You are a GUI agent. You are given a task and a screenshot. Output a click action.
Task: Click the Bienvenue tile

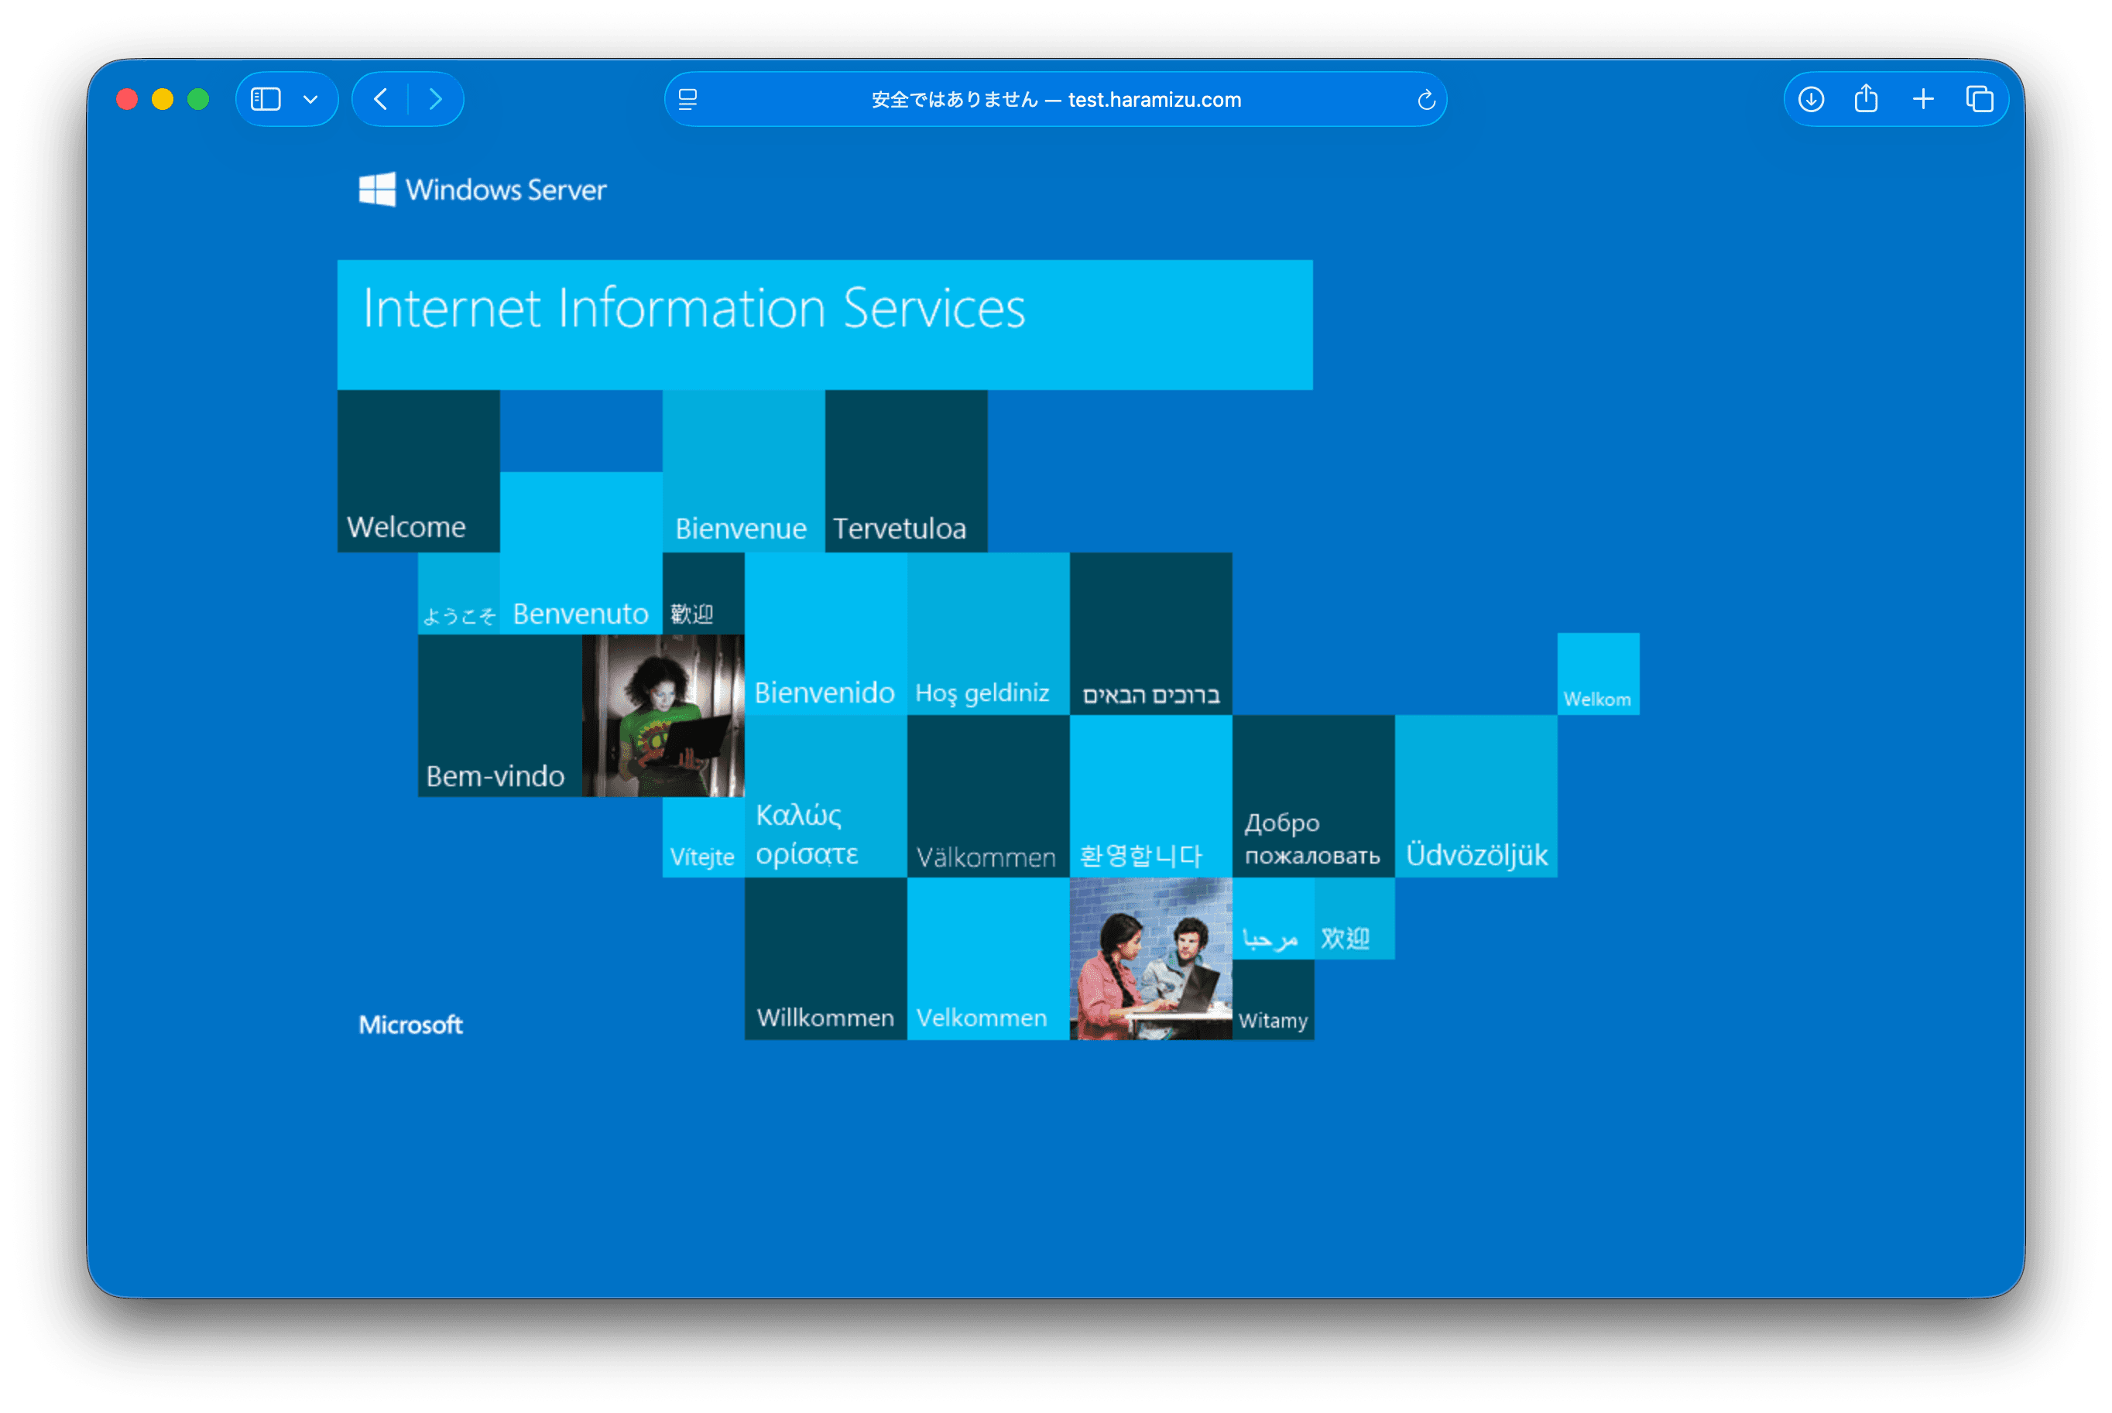[x=742, y=470]
